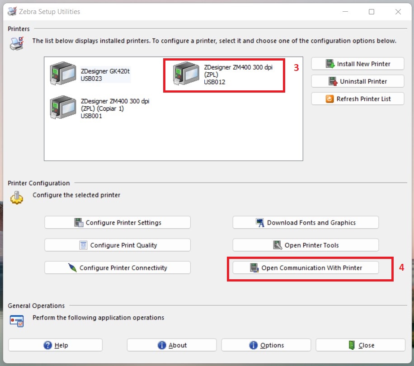
Task: Click the 'Perform the following application operations' text
Action: 98,318
